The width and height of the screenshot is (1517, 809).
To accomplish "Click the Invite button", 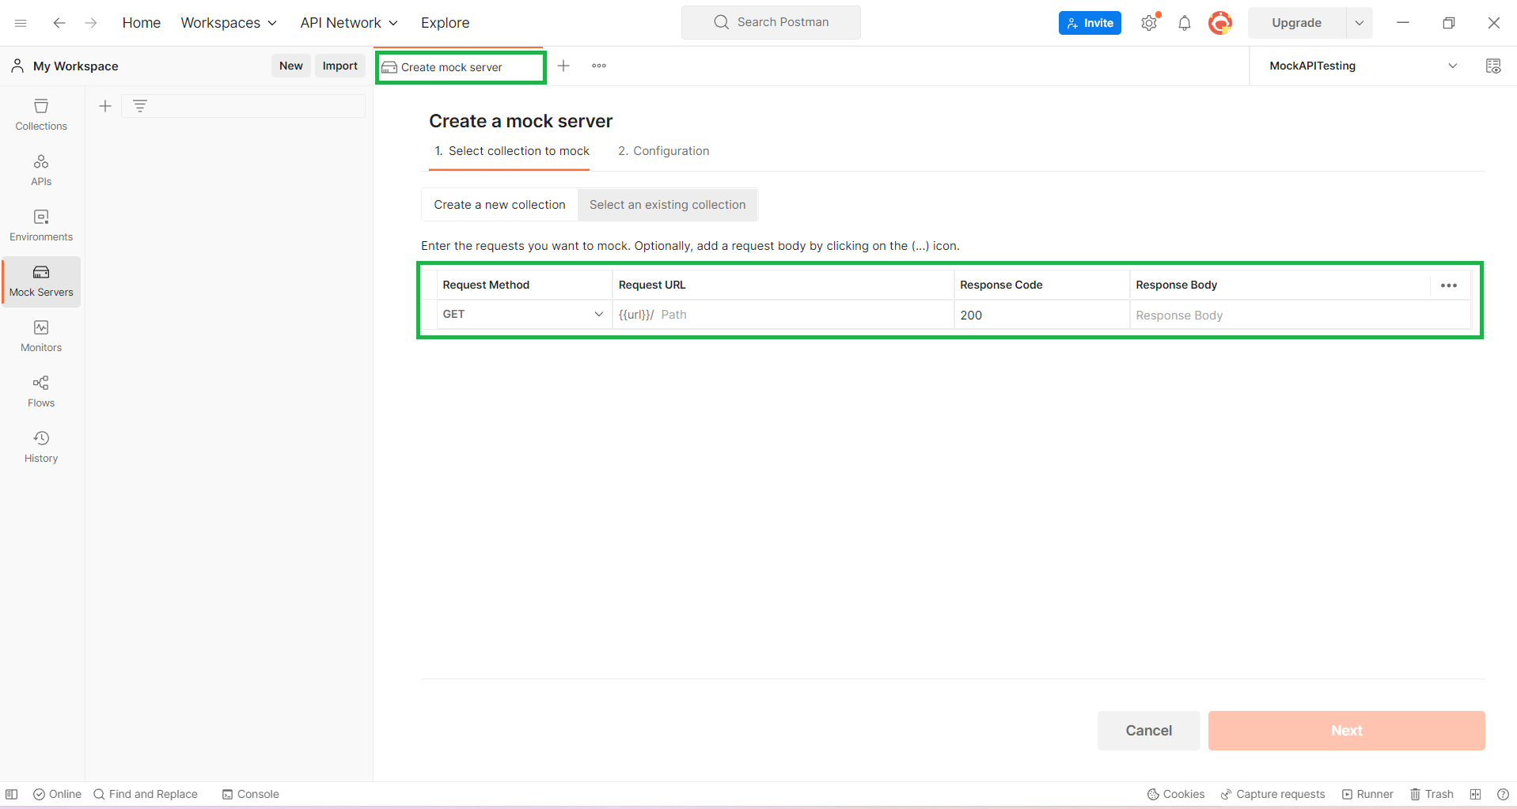I will 1090,23.
